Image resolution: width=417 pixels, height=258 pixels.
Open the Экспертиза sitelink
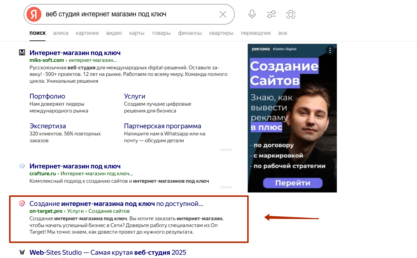(48, 126)
